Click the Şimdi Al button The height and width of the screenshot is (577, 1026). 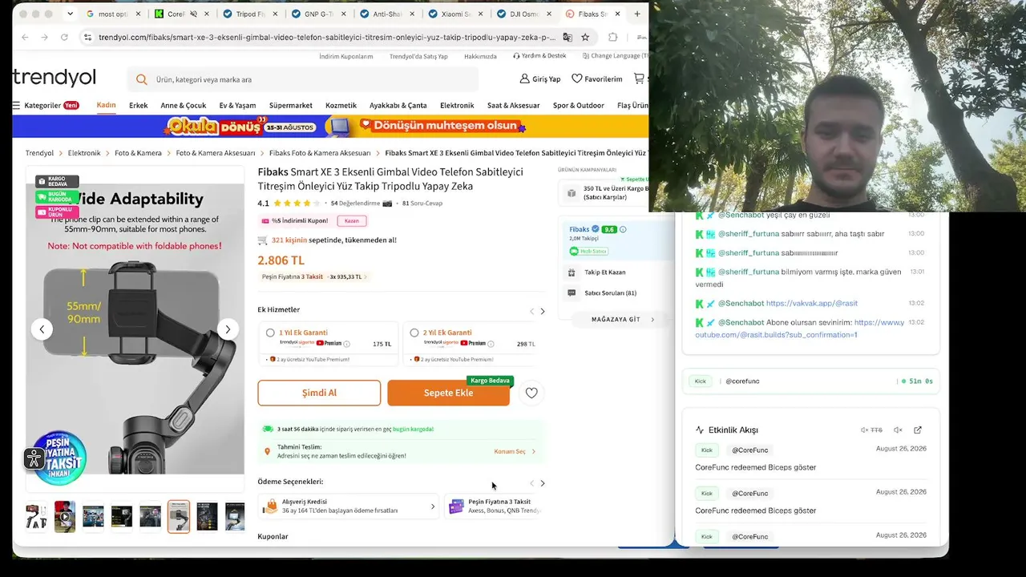[319, 393]
